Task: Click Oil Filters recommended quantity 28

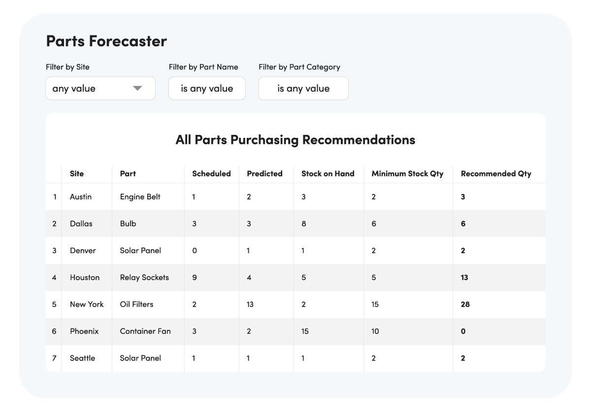Action: (465, 304)
